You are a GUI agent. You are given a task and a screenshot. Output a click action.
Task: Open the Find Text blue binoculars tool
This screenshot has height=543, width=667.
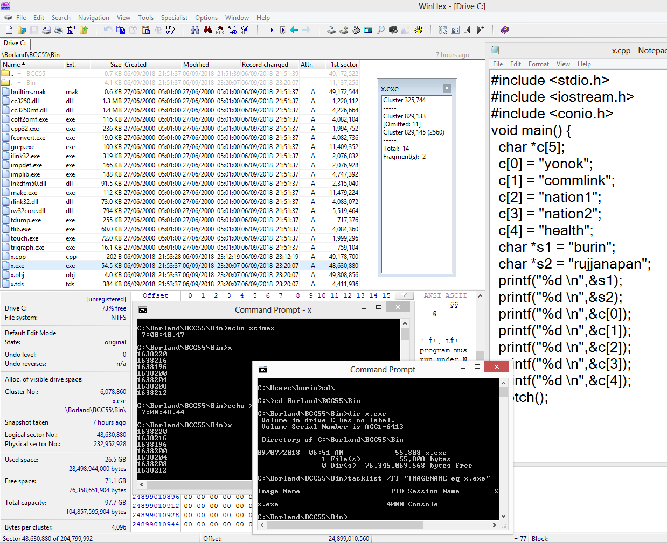pyautogui.click(x=195, y=30)
